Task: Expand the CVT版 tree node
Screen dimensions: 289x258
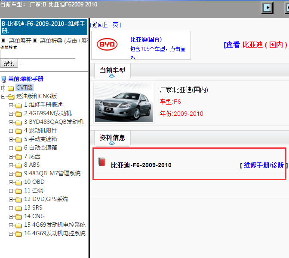Action: point(3,88)
